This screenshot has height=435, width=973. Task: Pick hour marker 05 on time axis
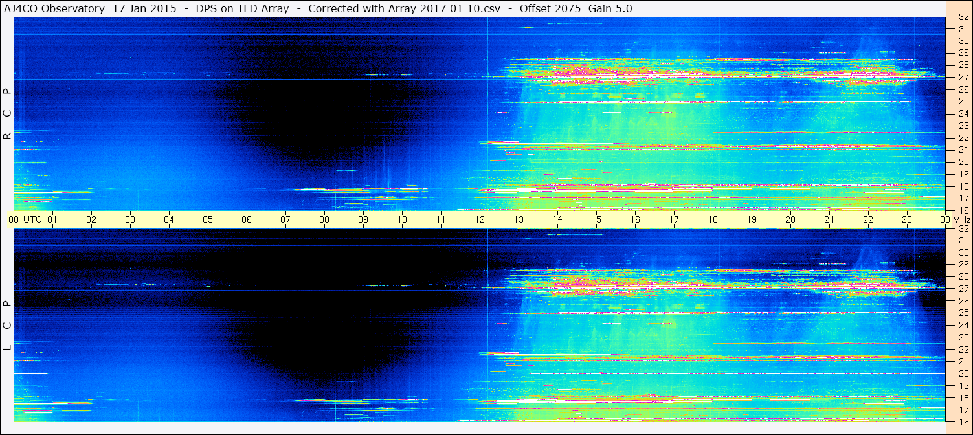(x=208, y=219)
